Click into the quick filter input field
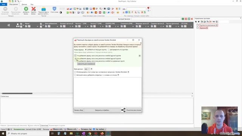The image size is (242, 136). [156, 19]
